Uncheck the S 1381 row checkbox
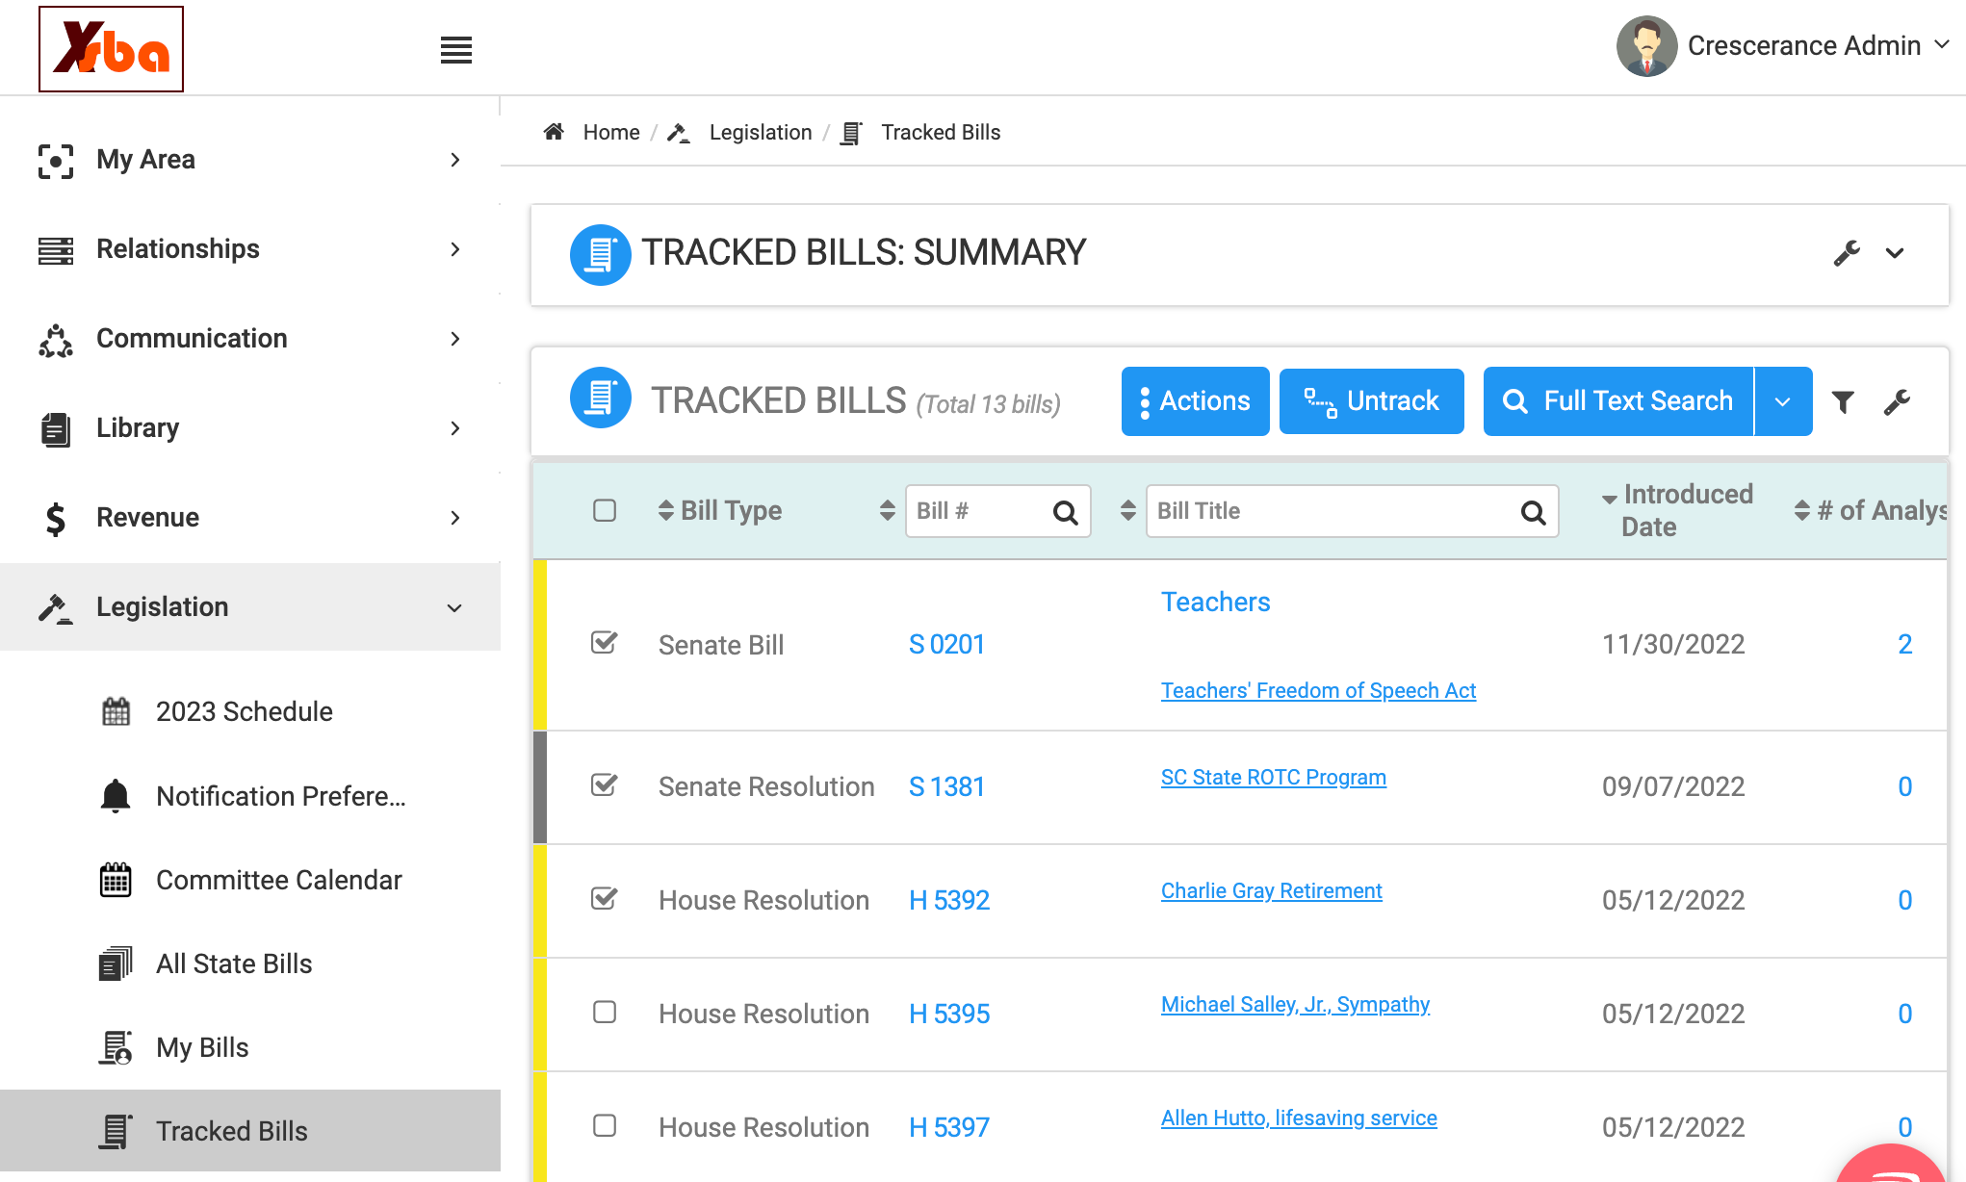Screen dimensions: 1966x1182 coord(605,785)
